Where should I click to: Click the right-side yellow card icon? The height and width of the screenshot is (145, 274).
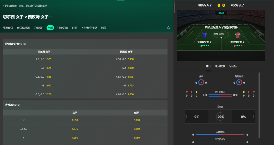[x=244, y=92]
